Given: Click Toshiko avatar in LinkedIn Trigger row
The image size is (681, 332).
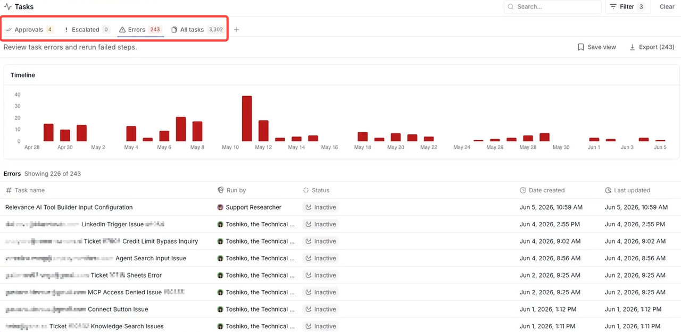Looking at the screenshot, I should coord(220,224).
